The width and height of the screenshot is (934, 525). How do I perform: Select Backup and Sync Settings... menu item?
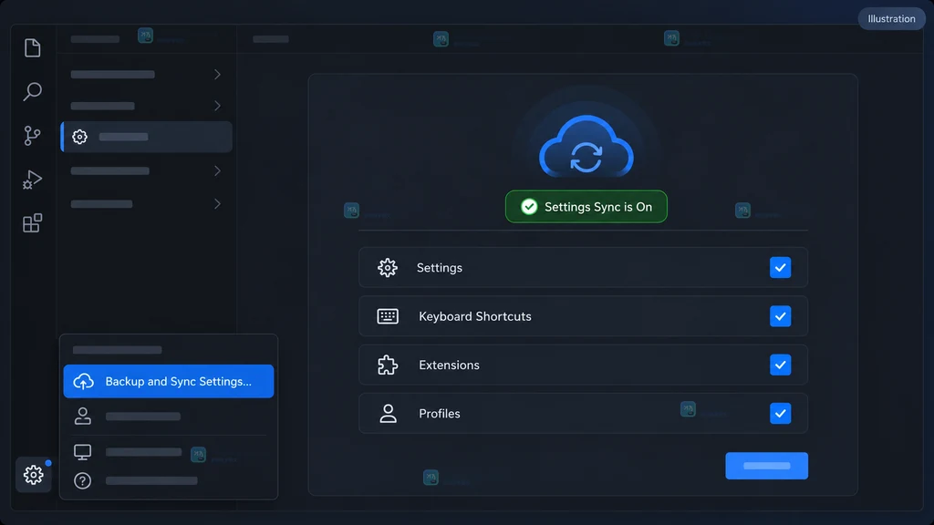tap(169, 381)
